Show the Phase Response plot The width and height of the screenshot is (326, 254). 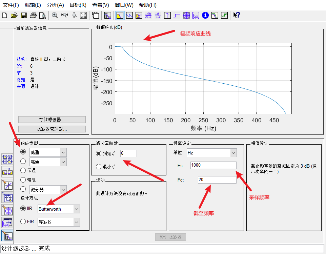[x=129, y=15]
